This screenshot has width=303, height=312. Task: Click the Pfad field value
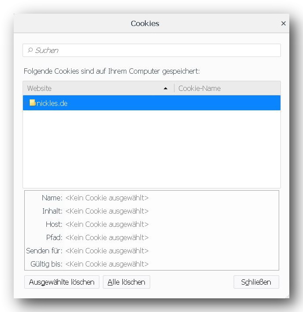pyautogui.click(x=107, y=237)
